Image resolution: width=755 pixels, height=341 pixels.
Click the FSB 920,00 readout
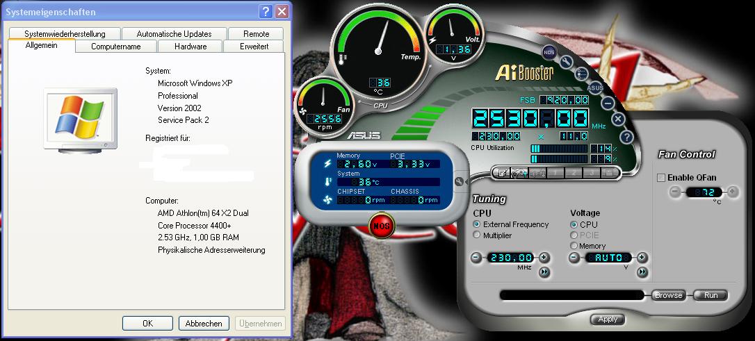(564, 99)
